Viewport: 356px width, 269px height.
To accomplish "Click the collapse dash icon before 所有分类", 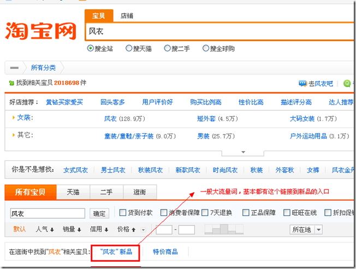I will pos(14,68).
